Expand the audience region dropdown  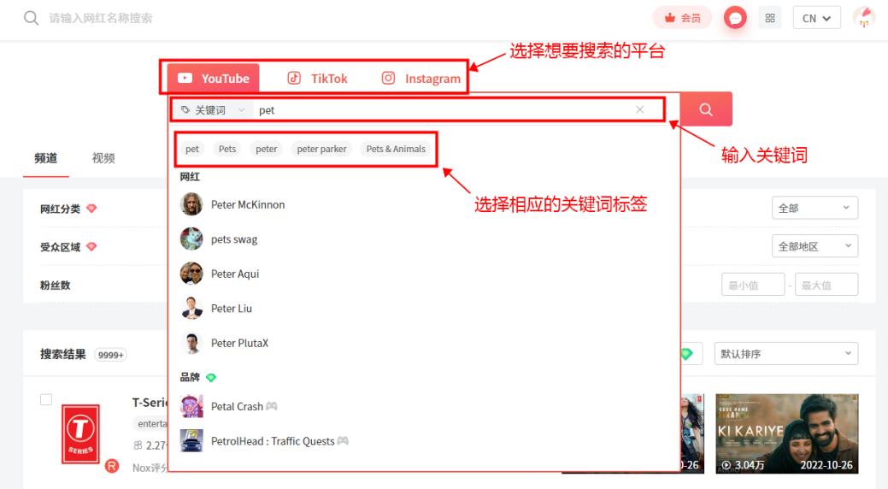click(814, 246)
